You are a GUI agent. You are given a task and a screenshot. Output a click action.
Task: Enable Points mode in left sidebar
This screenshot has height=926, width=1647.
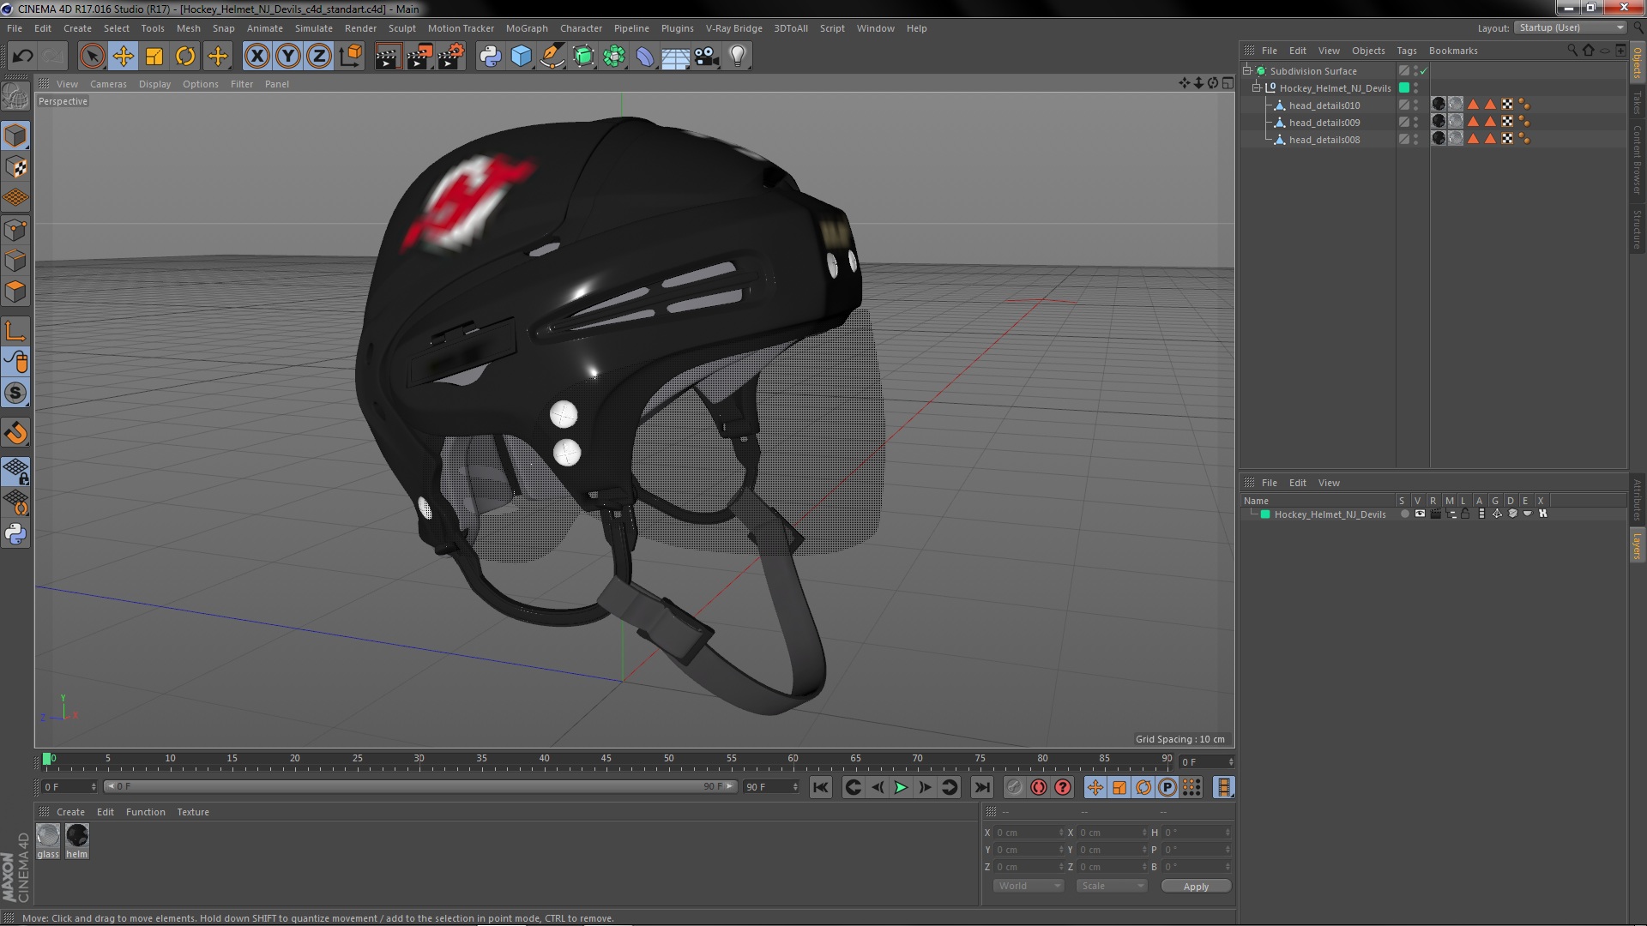pos(15,230)
